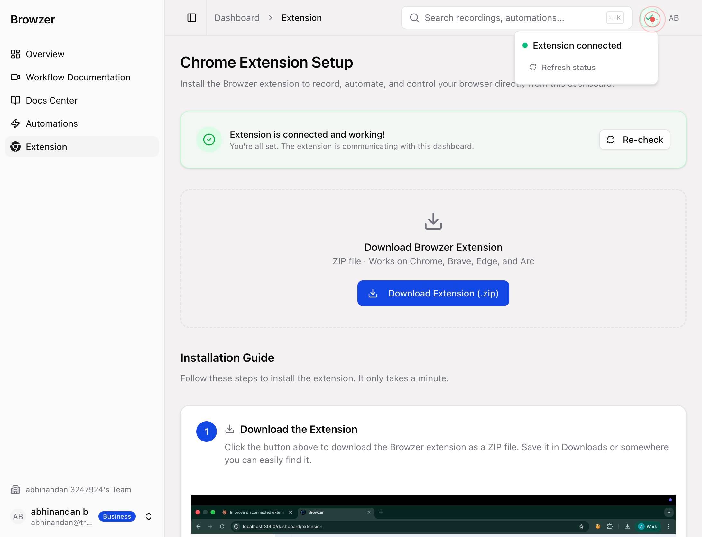Screen dimensions: 702x537
Task: Click the Docs Center book icon
Action: pyautogui.click(x=15, y=100)
